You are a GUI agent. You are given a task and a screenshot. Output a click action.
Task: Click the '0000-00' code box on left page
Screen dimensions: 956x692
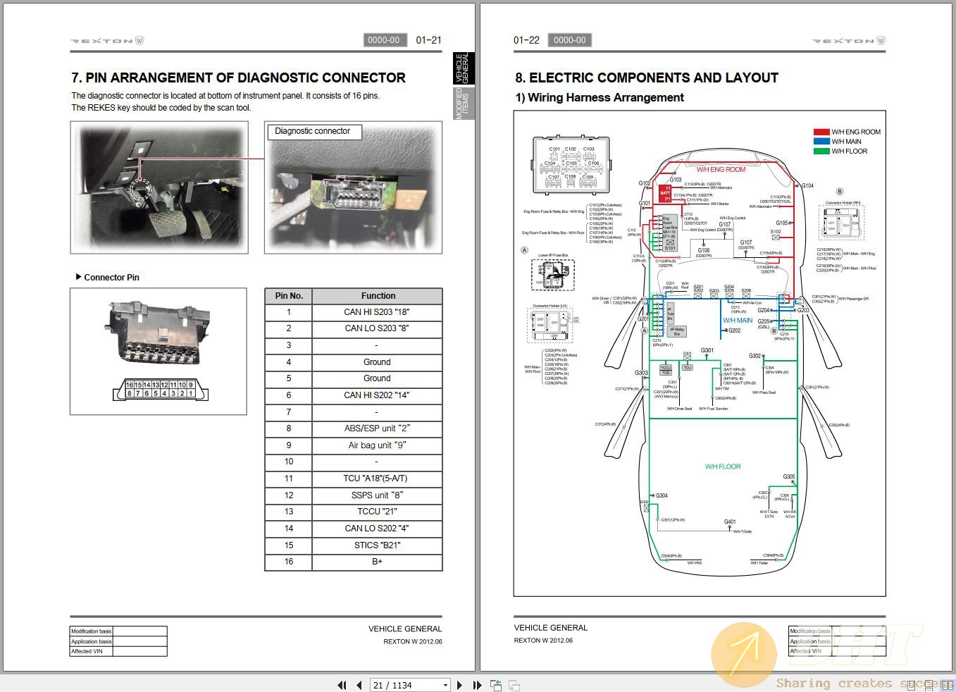(x=384, y=40)
